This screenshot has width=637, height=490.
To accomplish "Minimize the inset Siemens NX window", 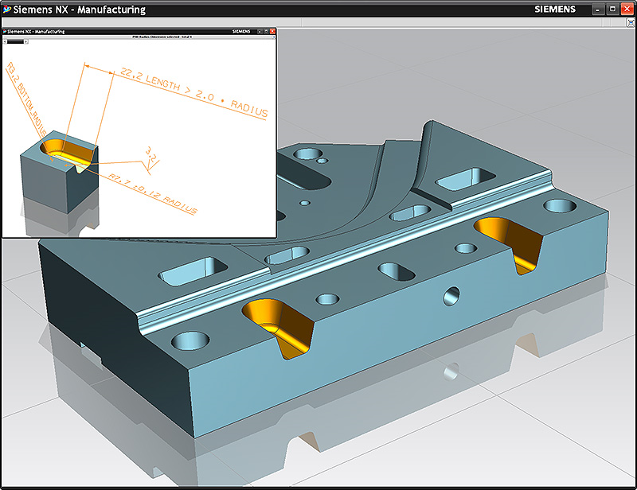I will (x=260, y=31).
